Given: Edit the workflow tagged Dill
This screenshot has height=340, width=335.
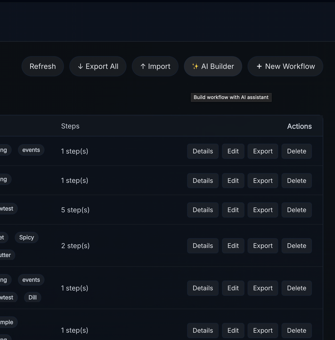Looking at the screenshot, I should [x=233, y=288].
